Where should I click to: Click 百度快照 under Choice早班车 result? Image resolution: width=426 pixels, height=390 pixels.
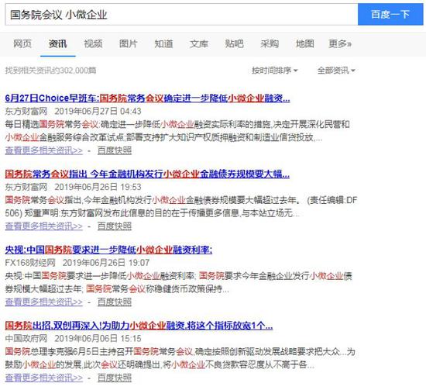[115, 150]
